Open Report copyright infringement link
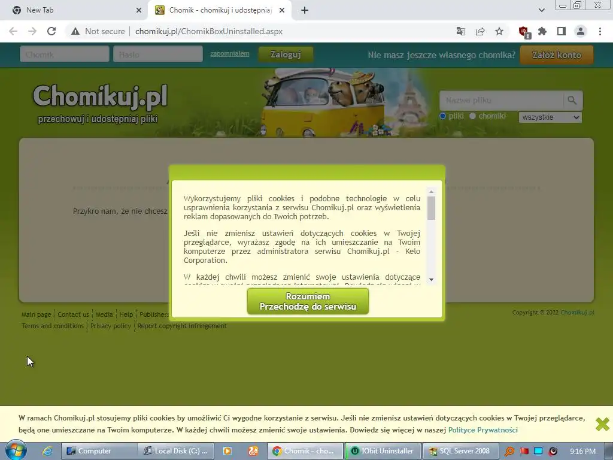Image resolution: width=613 pixels, height=460 pixels. pos(182,326)
